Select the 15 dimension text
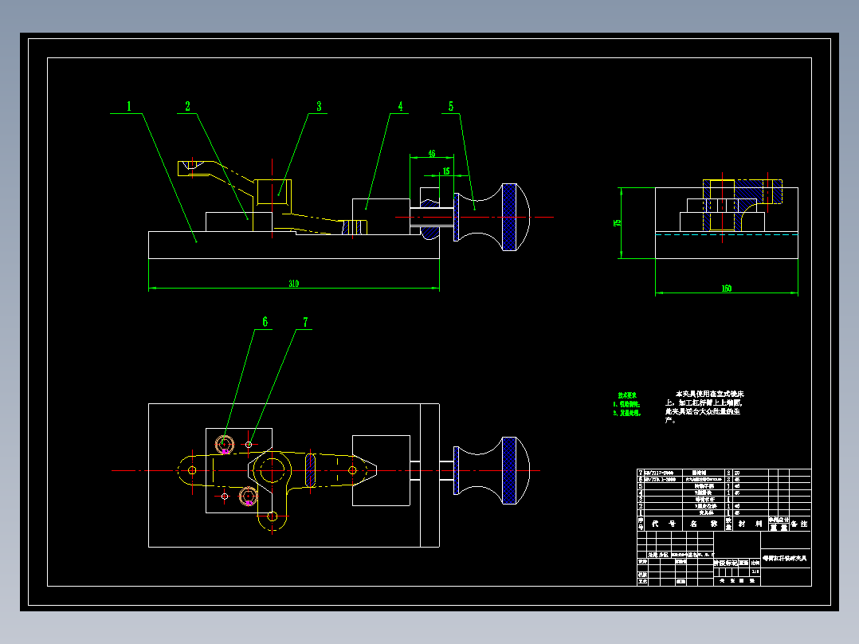This screenshot has width=859, height=644. point(446,171)
